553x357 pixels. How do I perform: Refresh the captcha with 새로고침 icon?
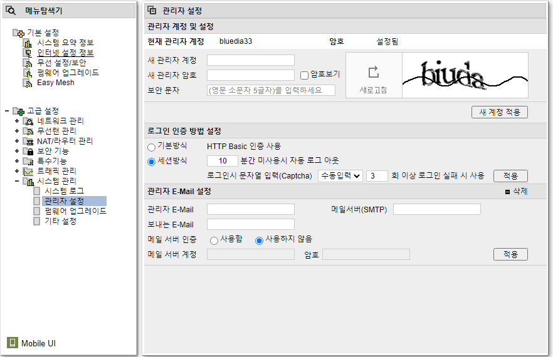pos(374,72)
